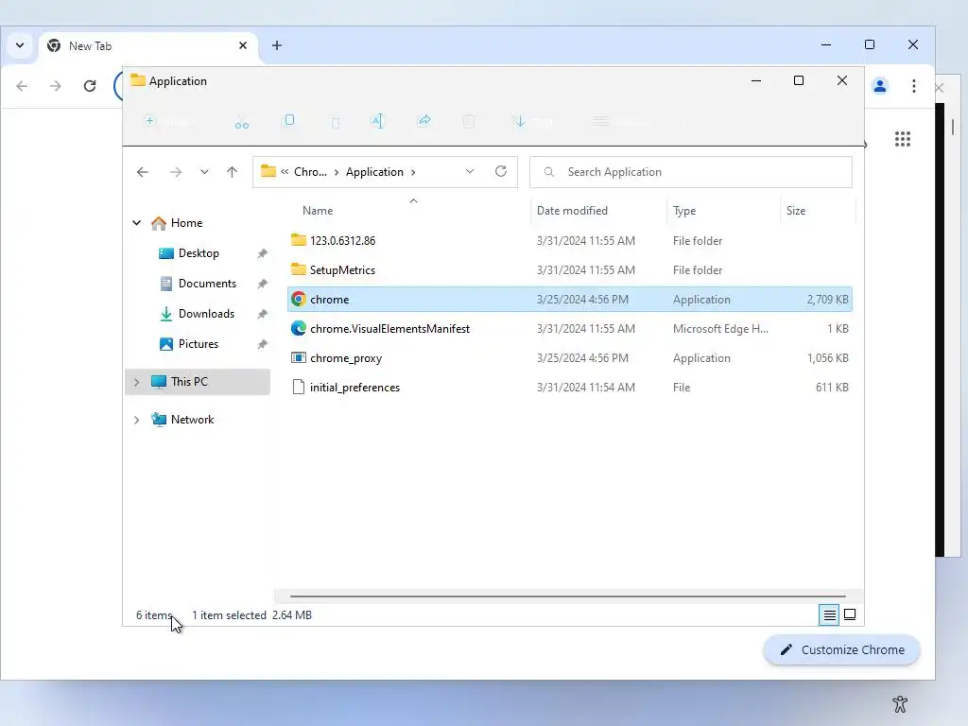
Task: Click the Cut scissors icon
Action: [x=241, y=122]
